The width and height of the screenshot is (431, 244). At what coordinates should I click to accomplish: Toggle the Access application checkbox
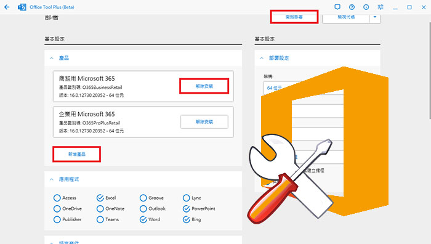[x=57, y=198]
